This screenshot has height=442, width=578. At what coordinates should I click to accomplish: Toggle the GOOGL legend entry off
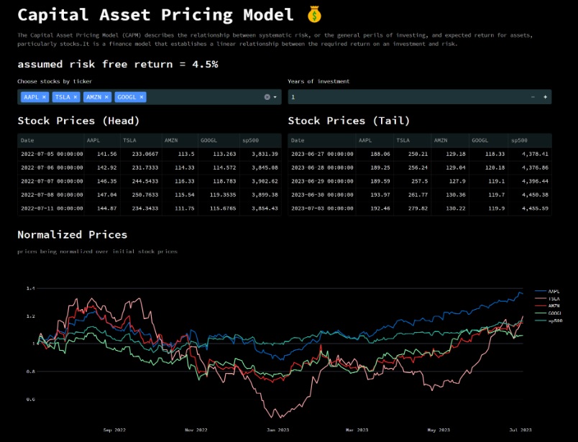[554, 313]
